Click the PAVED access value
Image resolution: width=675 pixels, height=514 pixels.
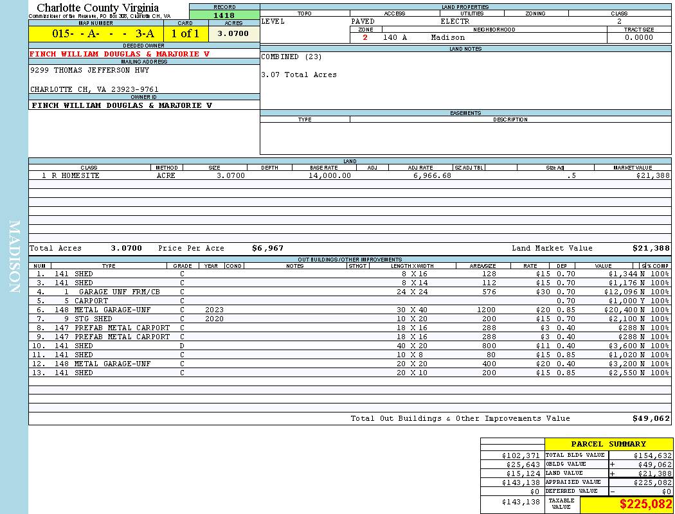coord(363,21)
